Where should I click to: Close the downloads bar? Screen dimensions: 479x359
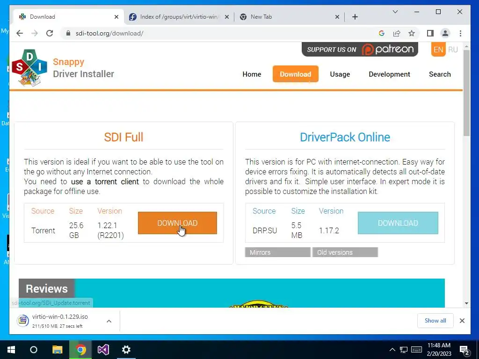462,321
